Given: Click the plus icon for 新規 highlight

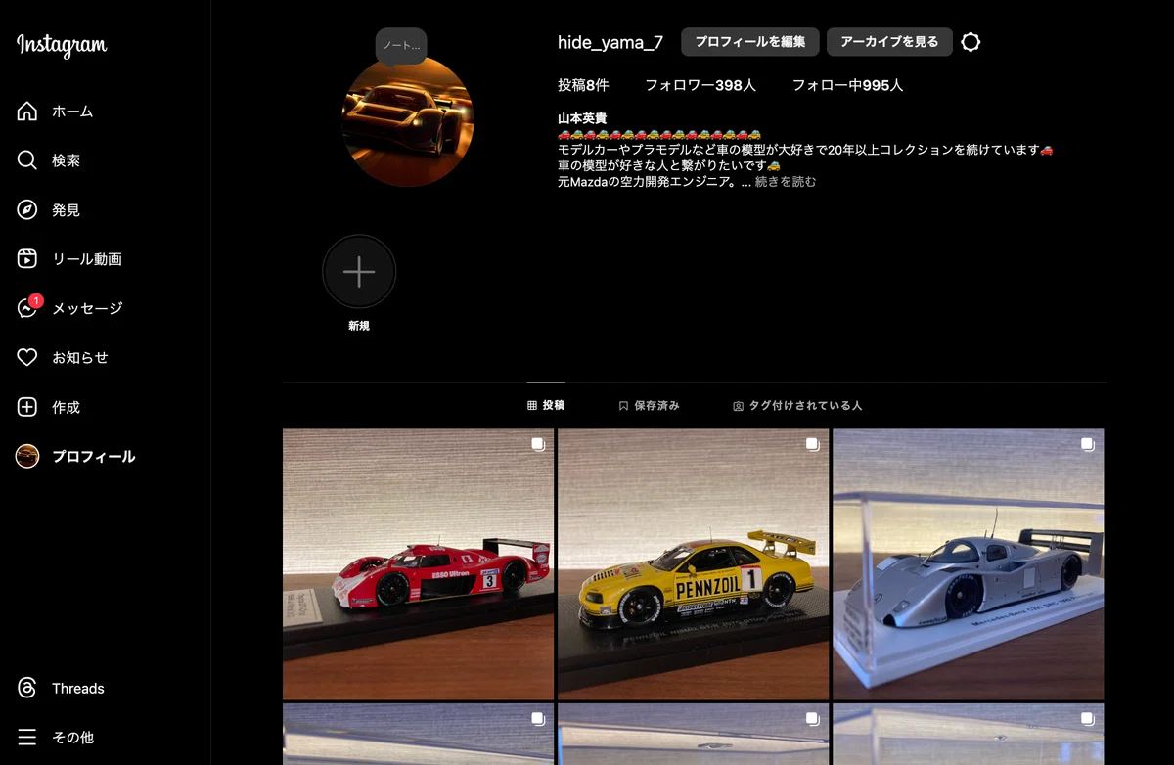Looking at the screenshot, I should tap(359, 272).
